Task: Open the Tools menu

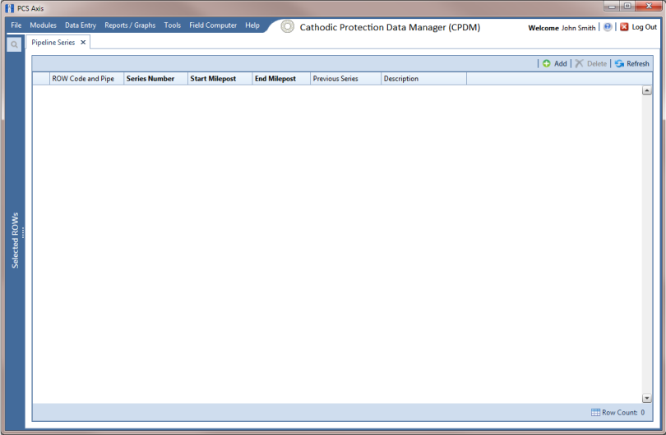Action: pyautogui.click(x=173, y=25)
